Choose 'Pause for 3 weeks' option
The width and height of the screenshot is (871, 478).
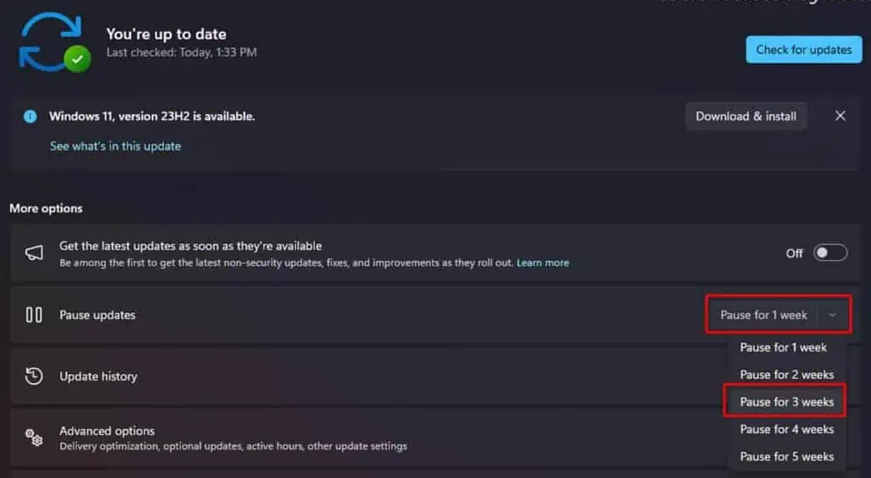(787, 402)
